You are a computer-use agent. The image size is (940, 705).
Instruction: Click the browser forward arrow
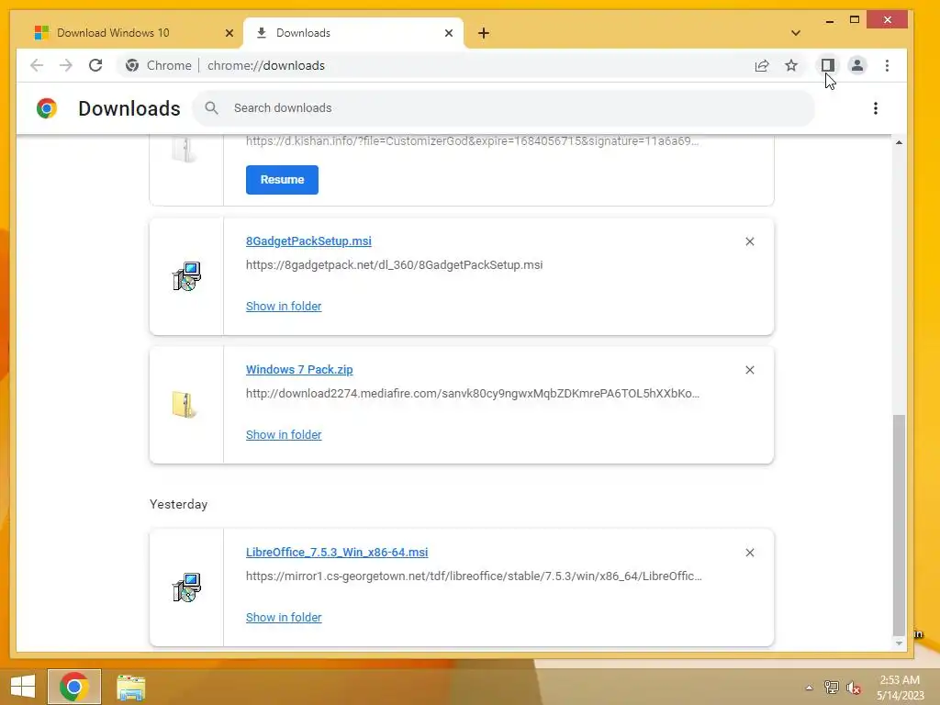(x=66, y=65)
